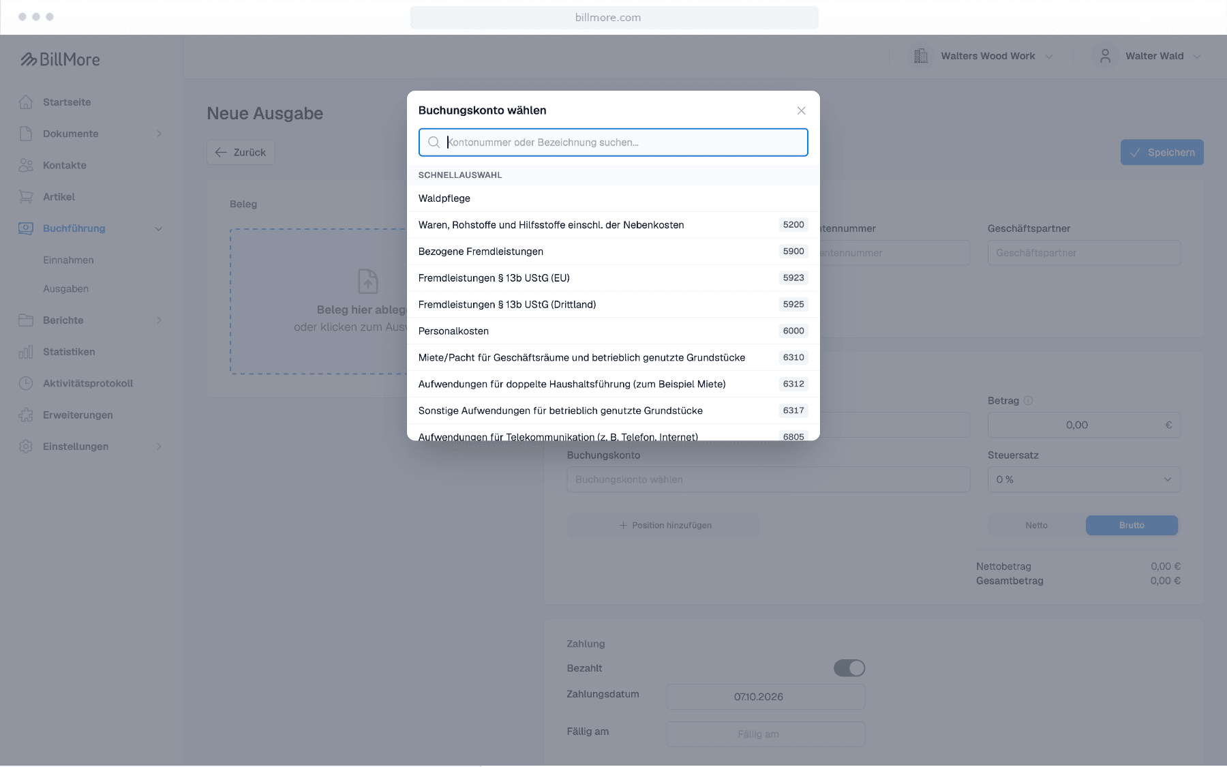Screen dimensions: 1227x767
Task: Click the Dokumente file icon
Action: (x=26, y=134)
